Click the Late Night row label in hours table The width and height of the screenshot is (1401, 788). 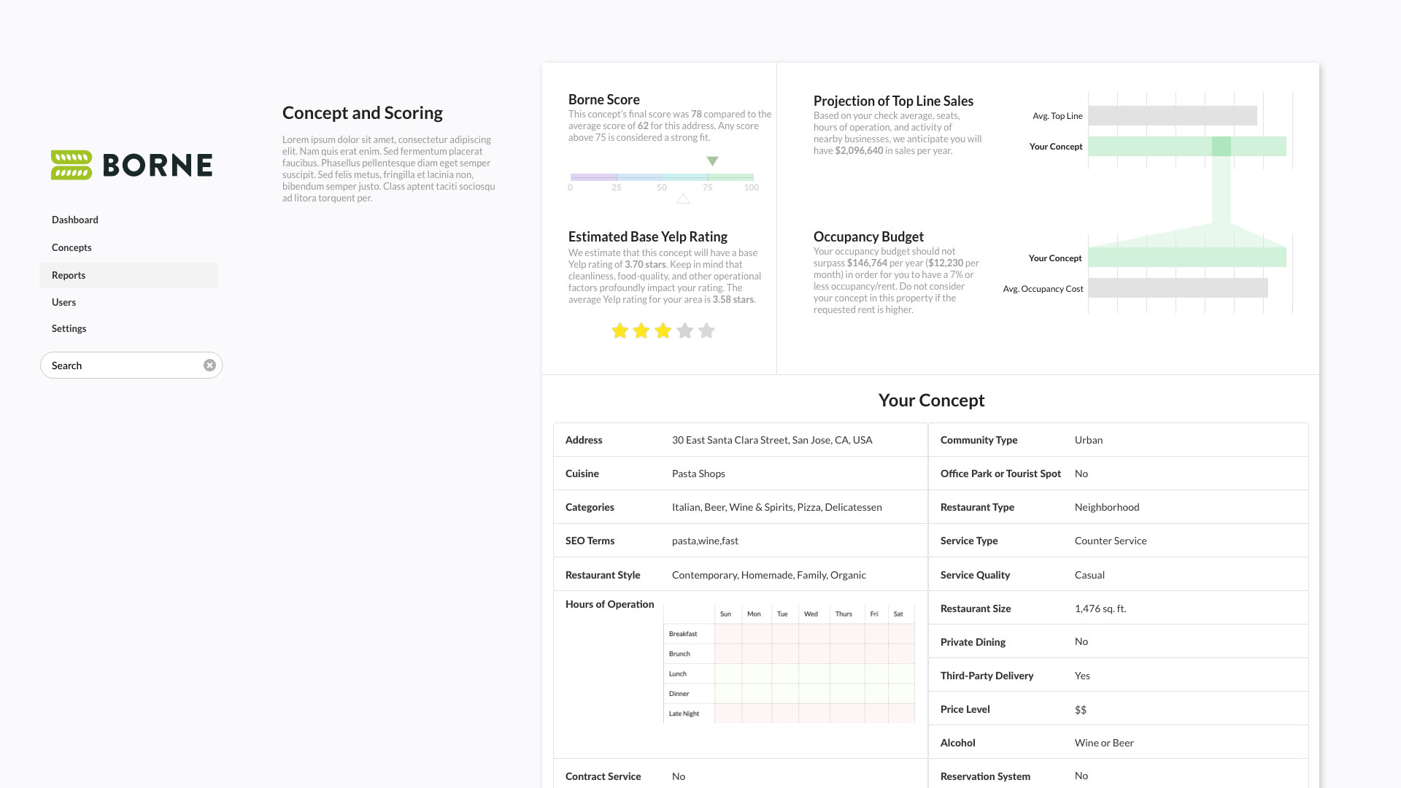[684, 714]
